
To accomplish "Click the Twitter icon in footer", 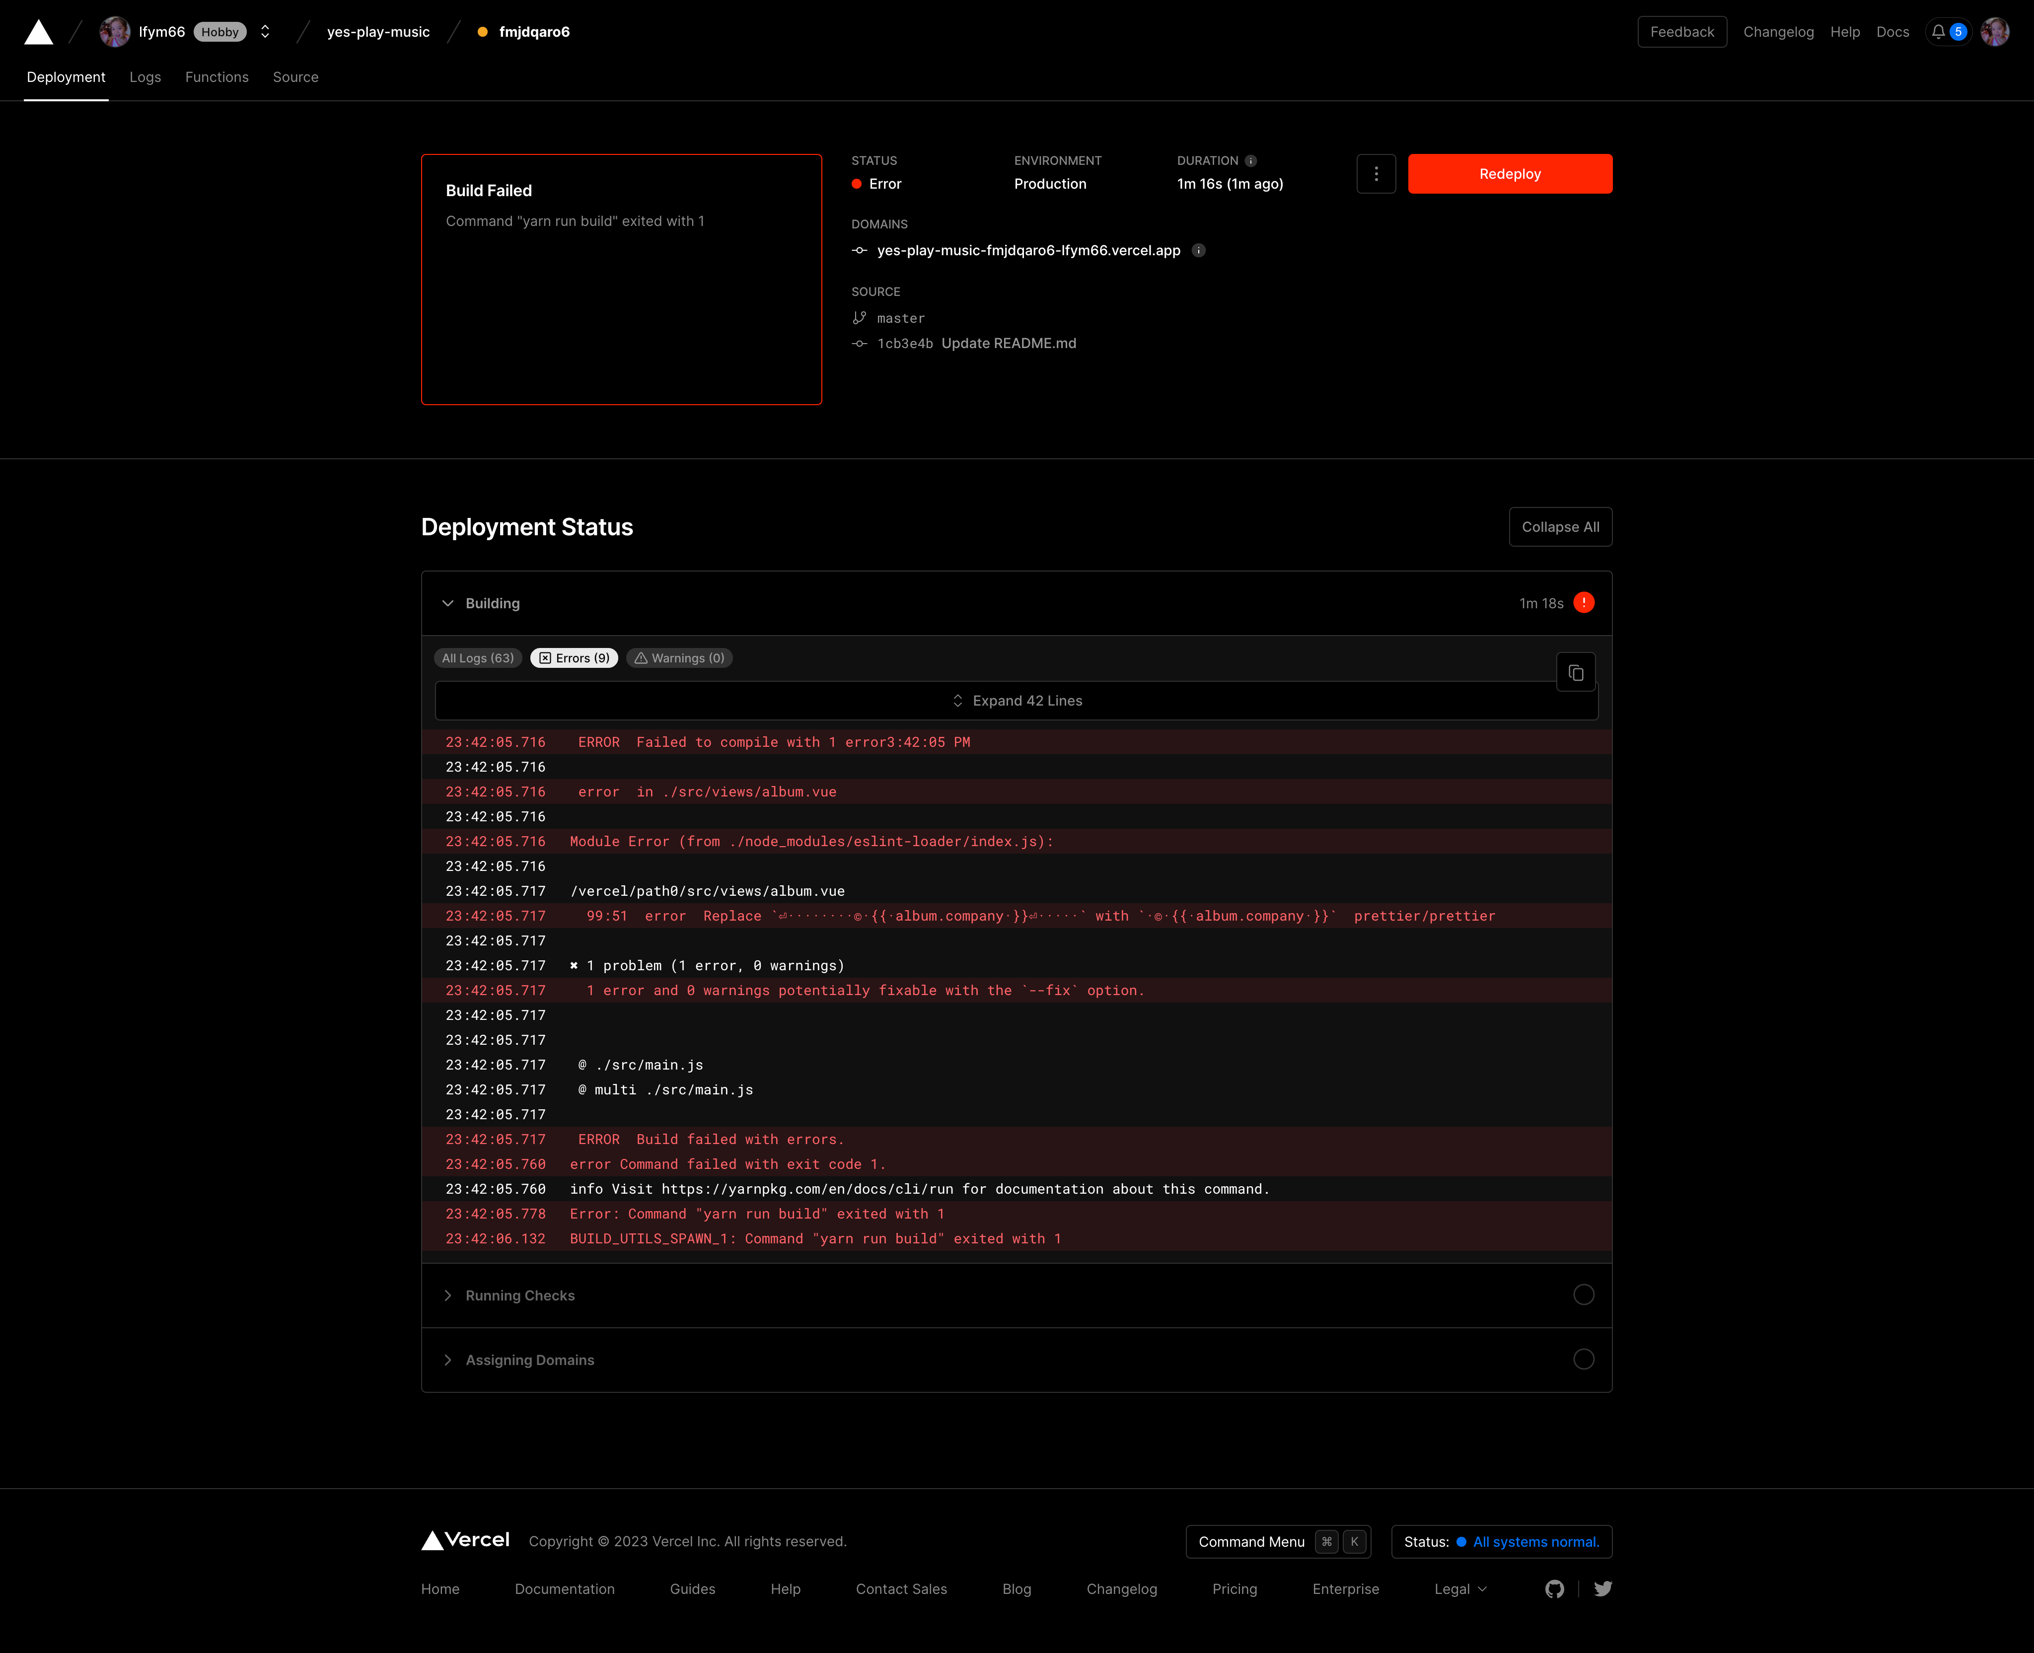I will (1602, 1589).
